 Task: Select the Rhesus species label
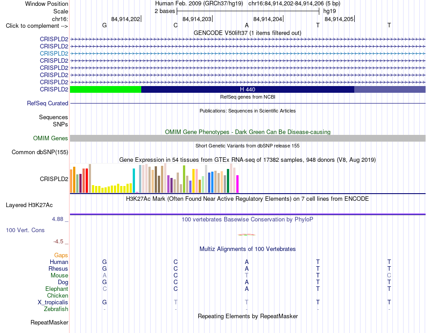(58, 268)
